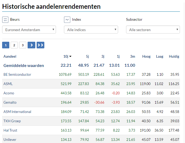Open ASM International stock link
Screen dimensions: 185x143
point(17,112)
